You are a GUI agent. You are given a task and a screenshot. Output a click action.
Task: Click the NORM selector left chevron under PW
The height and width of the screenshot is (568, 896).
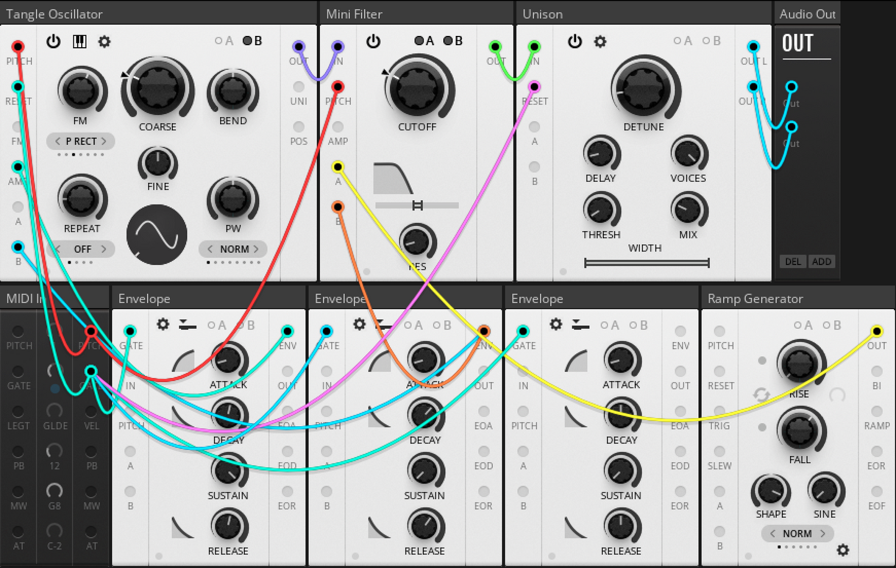(x=210, y=249)
